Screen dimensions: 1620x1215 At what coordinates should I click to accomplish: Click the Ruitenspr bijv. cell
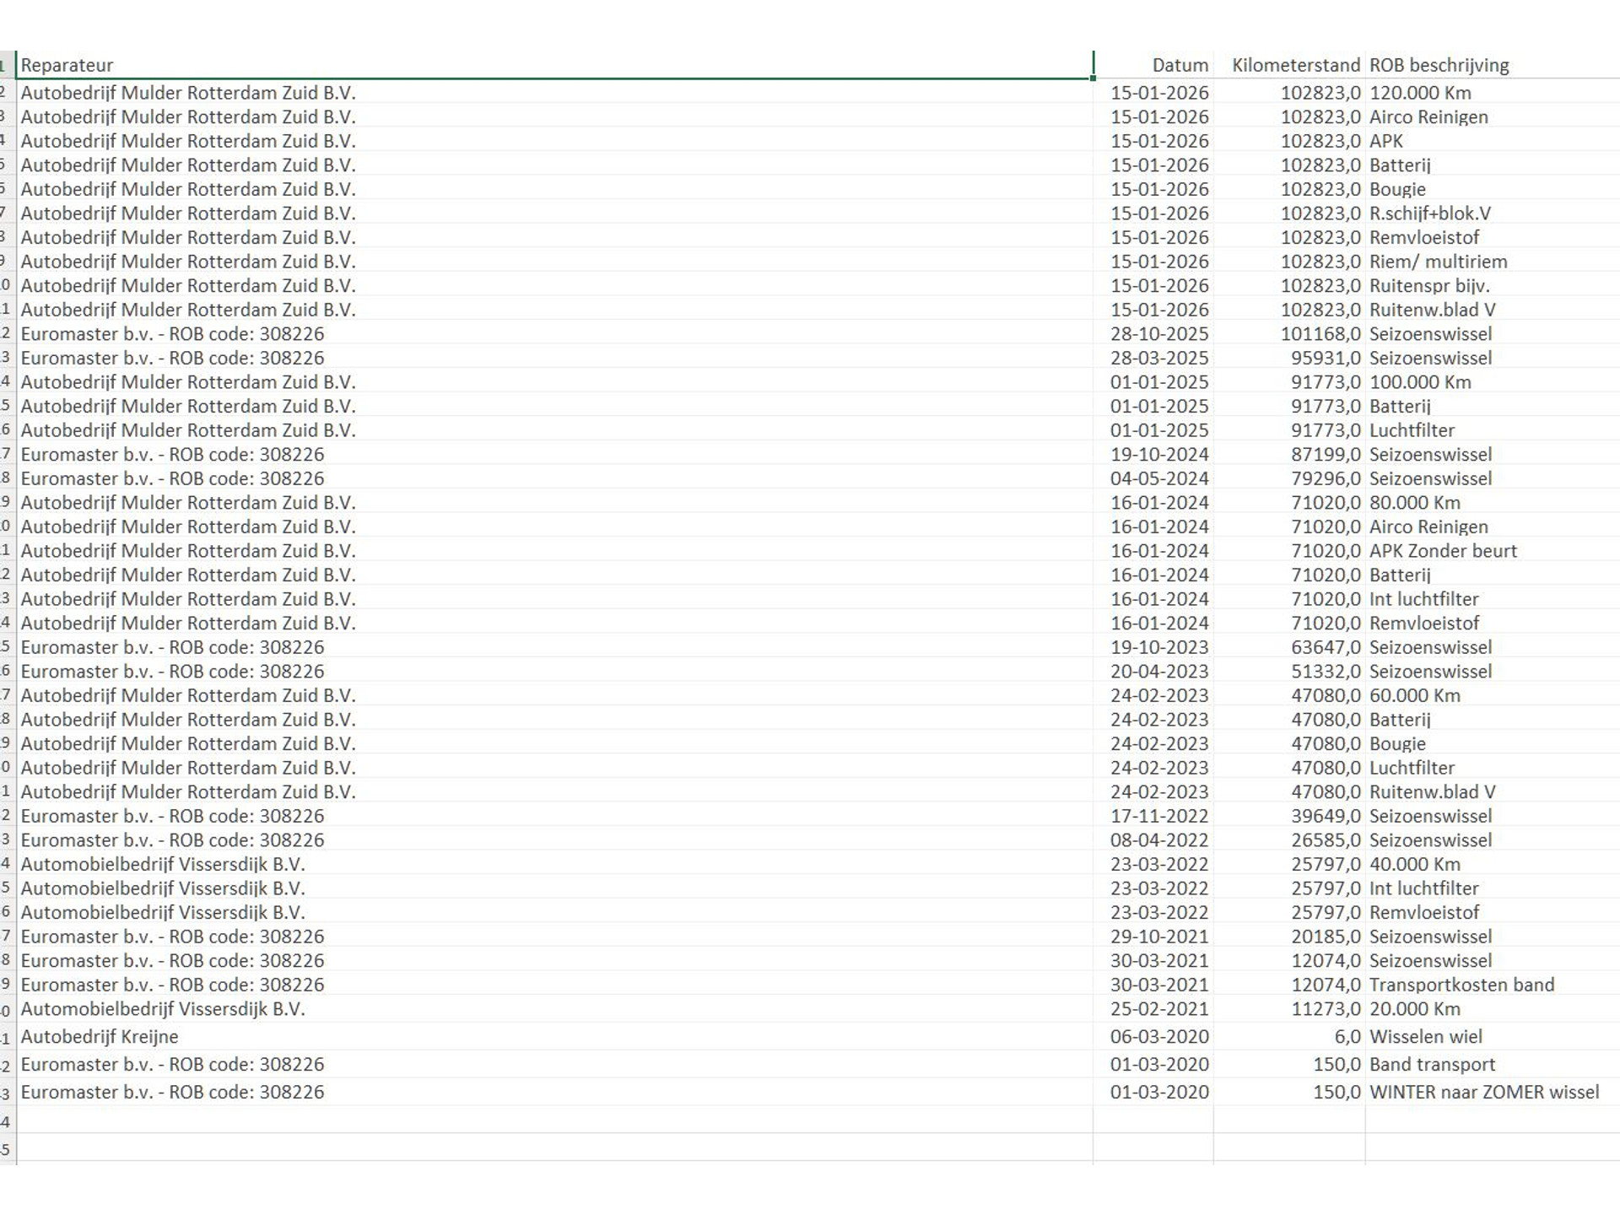click(x=1428, y=285)
